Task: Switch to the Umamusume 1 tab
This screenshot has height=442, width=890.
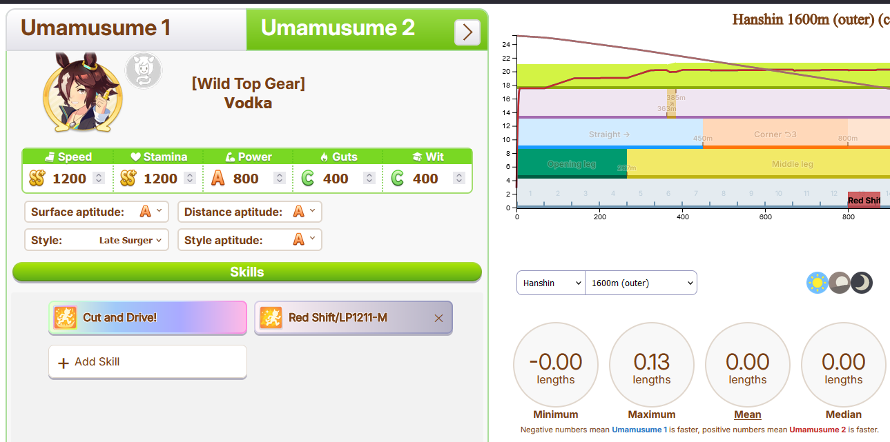Action: (x=126, y=29)
